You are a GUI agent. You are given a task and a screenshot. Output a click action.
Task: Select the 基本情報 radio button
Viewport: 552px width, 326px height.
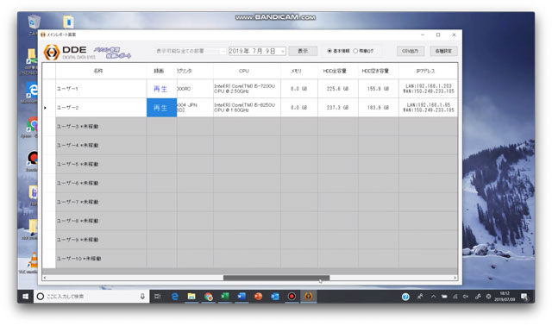click(329, 51)
